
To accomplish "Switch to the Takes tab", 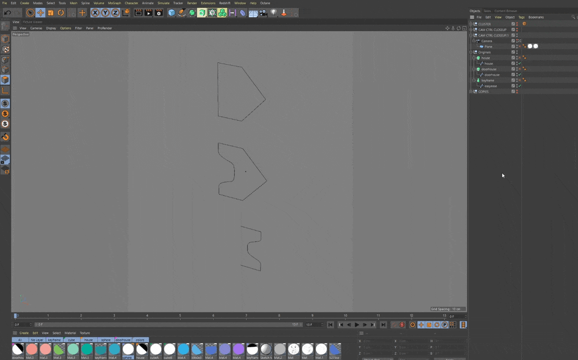I will 487,11.
